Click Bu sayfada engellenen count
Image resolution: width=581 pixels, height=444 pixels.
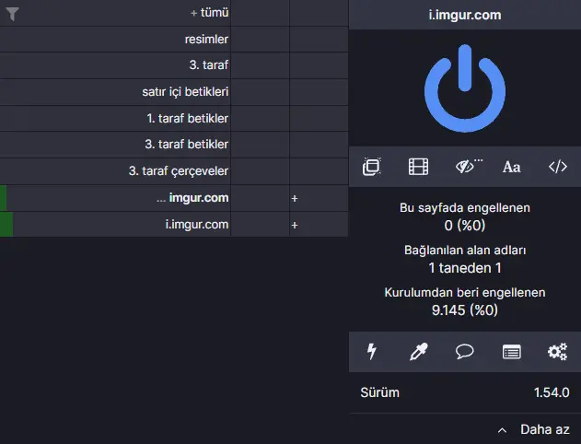465,226
